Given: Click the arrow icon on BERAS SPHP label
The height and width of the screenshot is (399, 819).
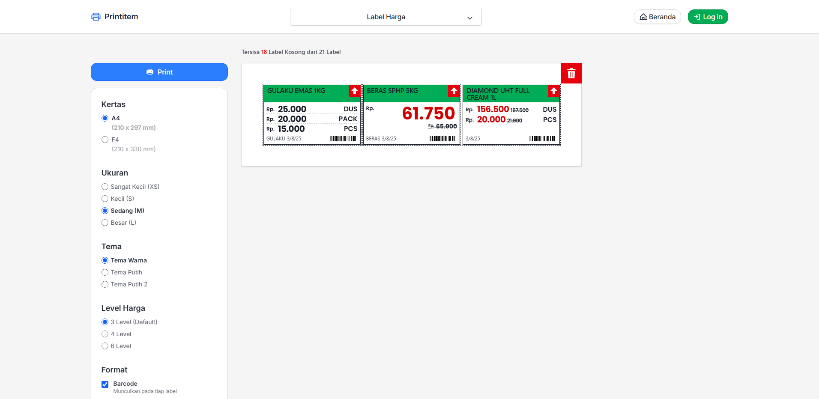Looking at the screenshot, I should tap(454, 91).
